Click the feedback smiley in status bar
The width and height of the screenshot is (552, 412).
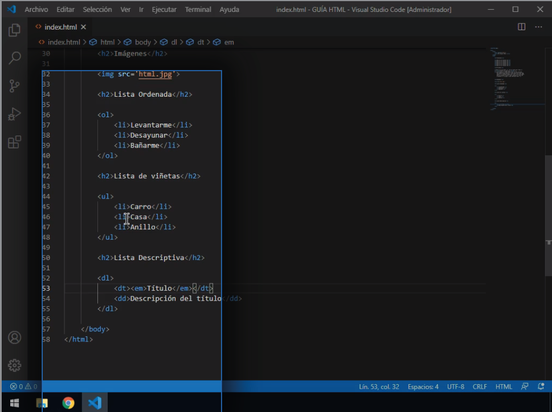(x=524, y=386)
